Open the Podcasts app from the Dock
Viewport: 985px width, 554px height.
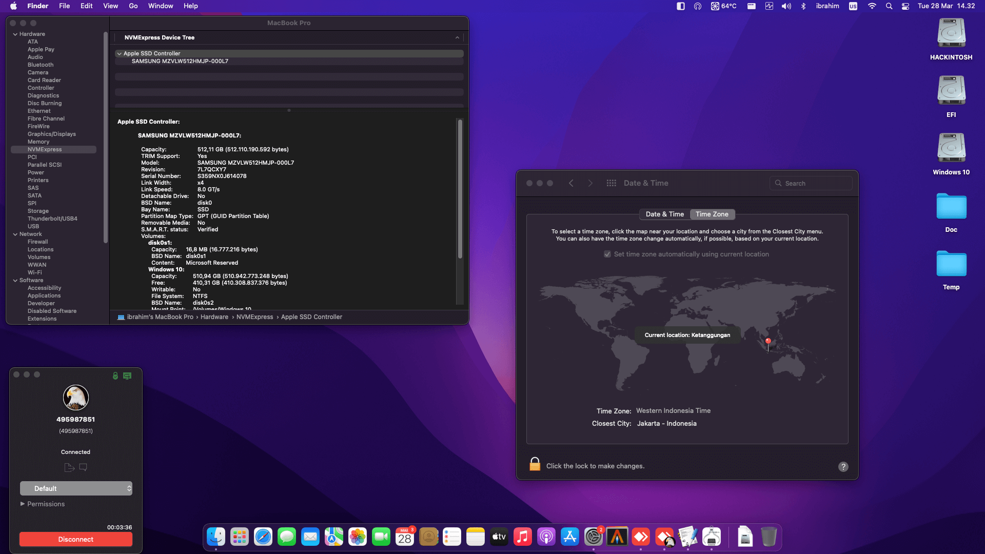[x=546, y=537]
